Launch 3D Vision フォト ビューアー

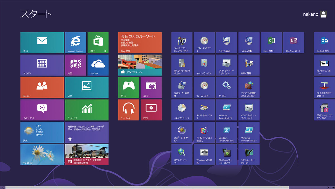(x=249, y=154)
